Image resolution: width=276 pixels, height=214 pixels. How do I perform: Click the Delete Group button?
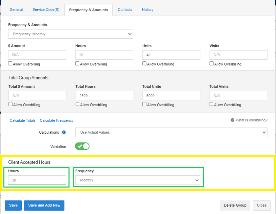point(235,206)
